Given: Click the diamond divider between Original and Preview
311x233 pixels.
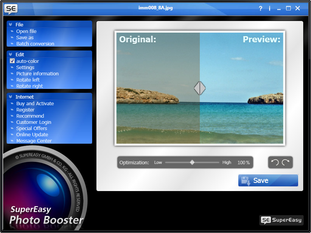Looking at the screenshot, I should (x=199, y=88).
